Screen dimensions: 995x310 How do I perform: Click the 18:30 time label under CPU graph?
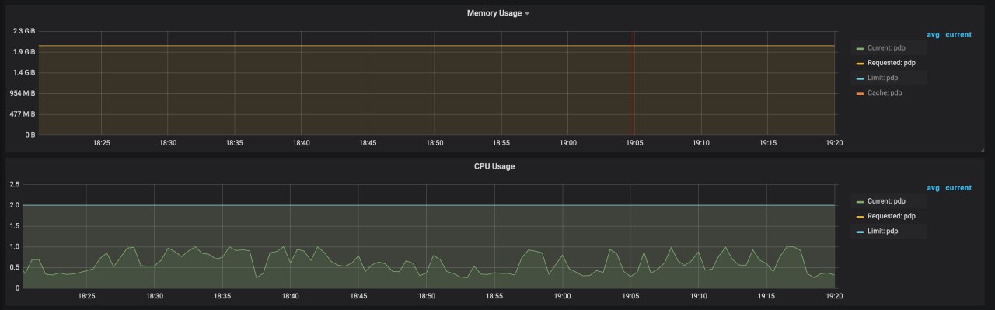pyautogui.click(x=155, y=296)
